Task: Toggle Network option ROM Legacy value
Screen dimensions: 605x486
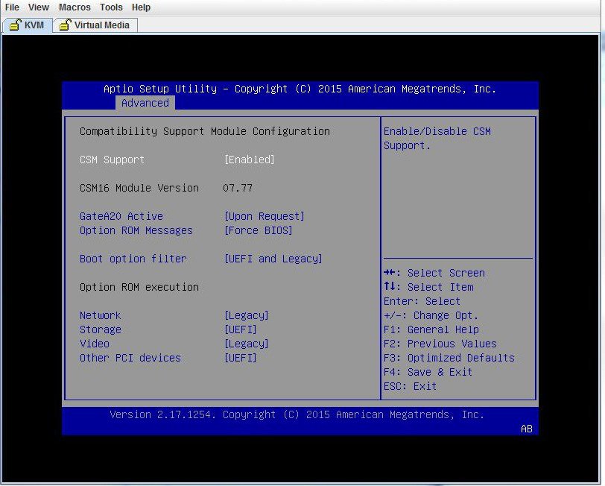Action: click(x=246, y=315)
